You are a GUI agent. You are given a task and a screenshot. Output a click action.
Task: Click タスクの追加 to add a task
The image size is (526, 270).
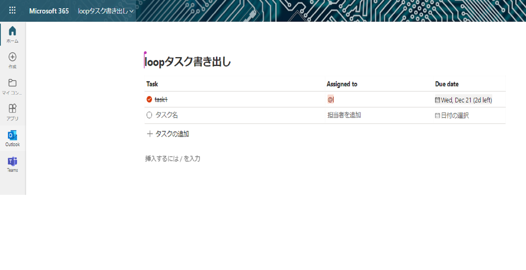[173, 134]
